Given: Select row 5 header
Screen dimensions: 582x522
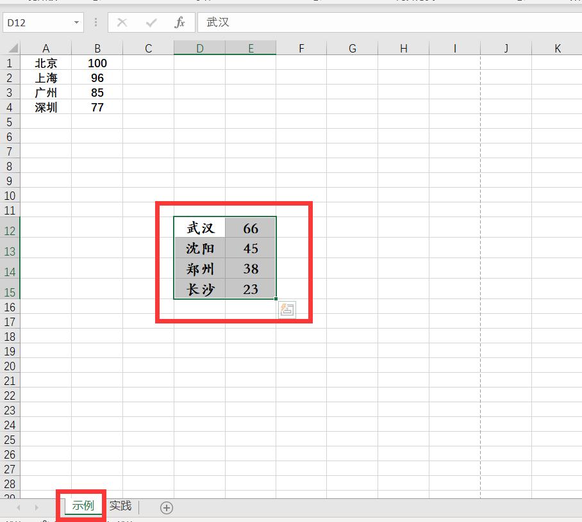Looking at the screenshot, I should tap(10, 122).
